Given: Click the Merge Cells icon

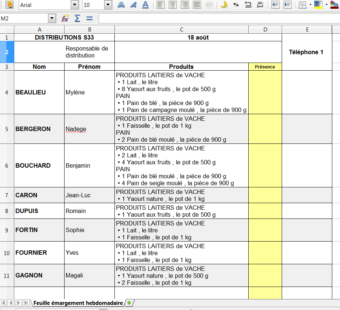Looking at the screenshot, I should click(209, 5).
